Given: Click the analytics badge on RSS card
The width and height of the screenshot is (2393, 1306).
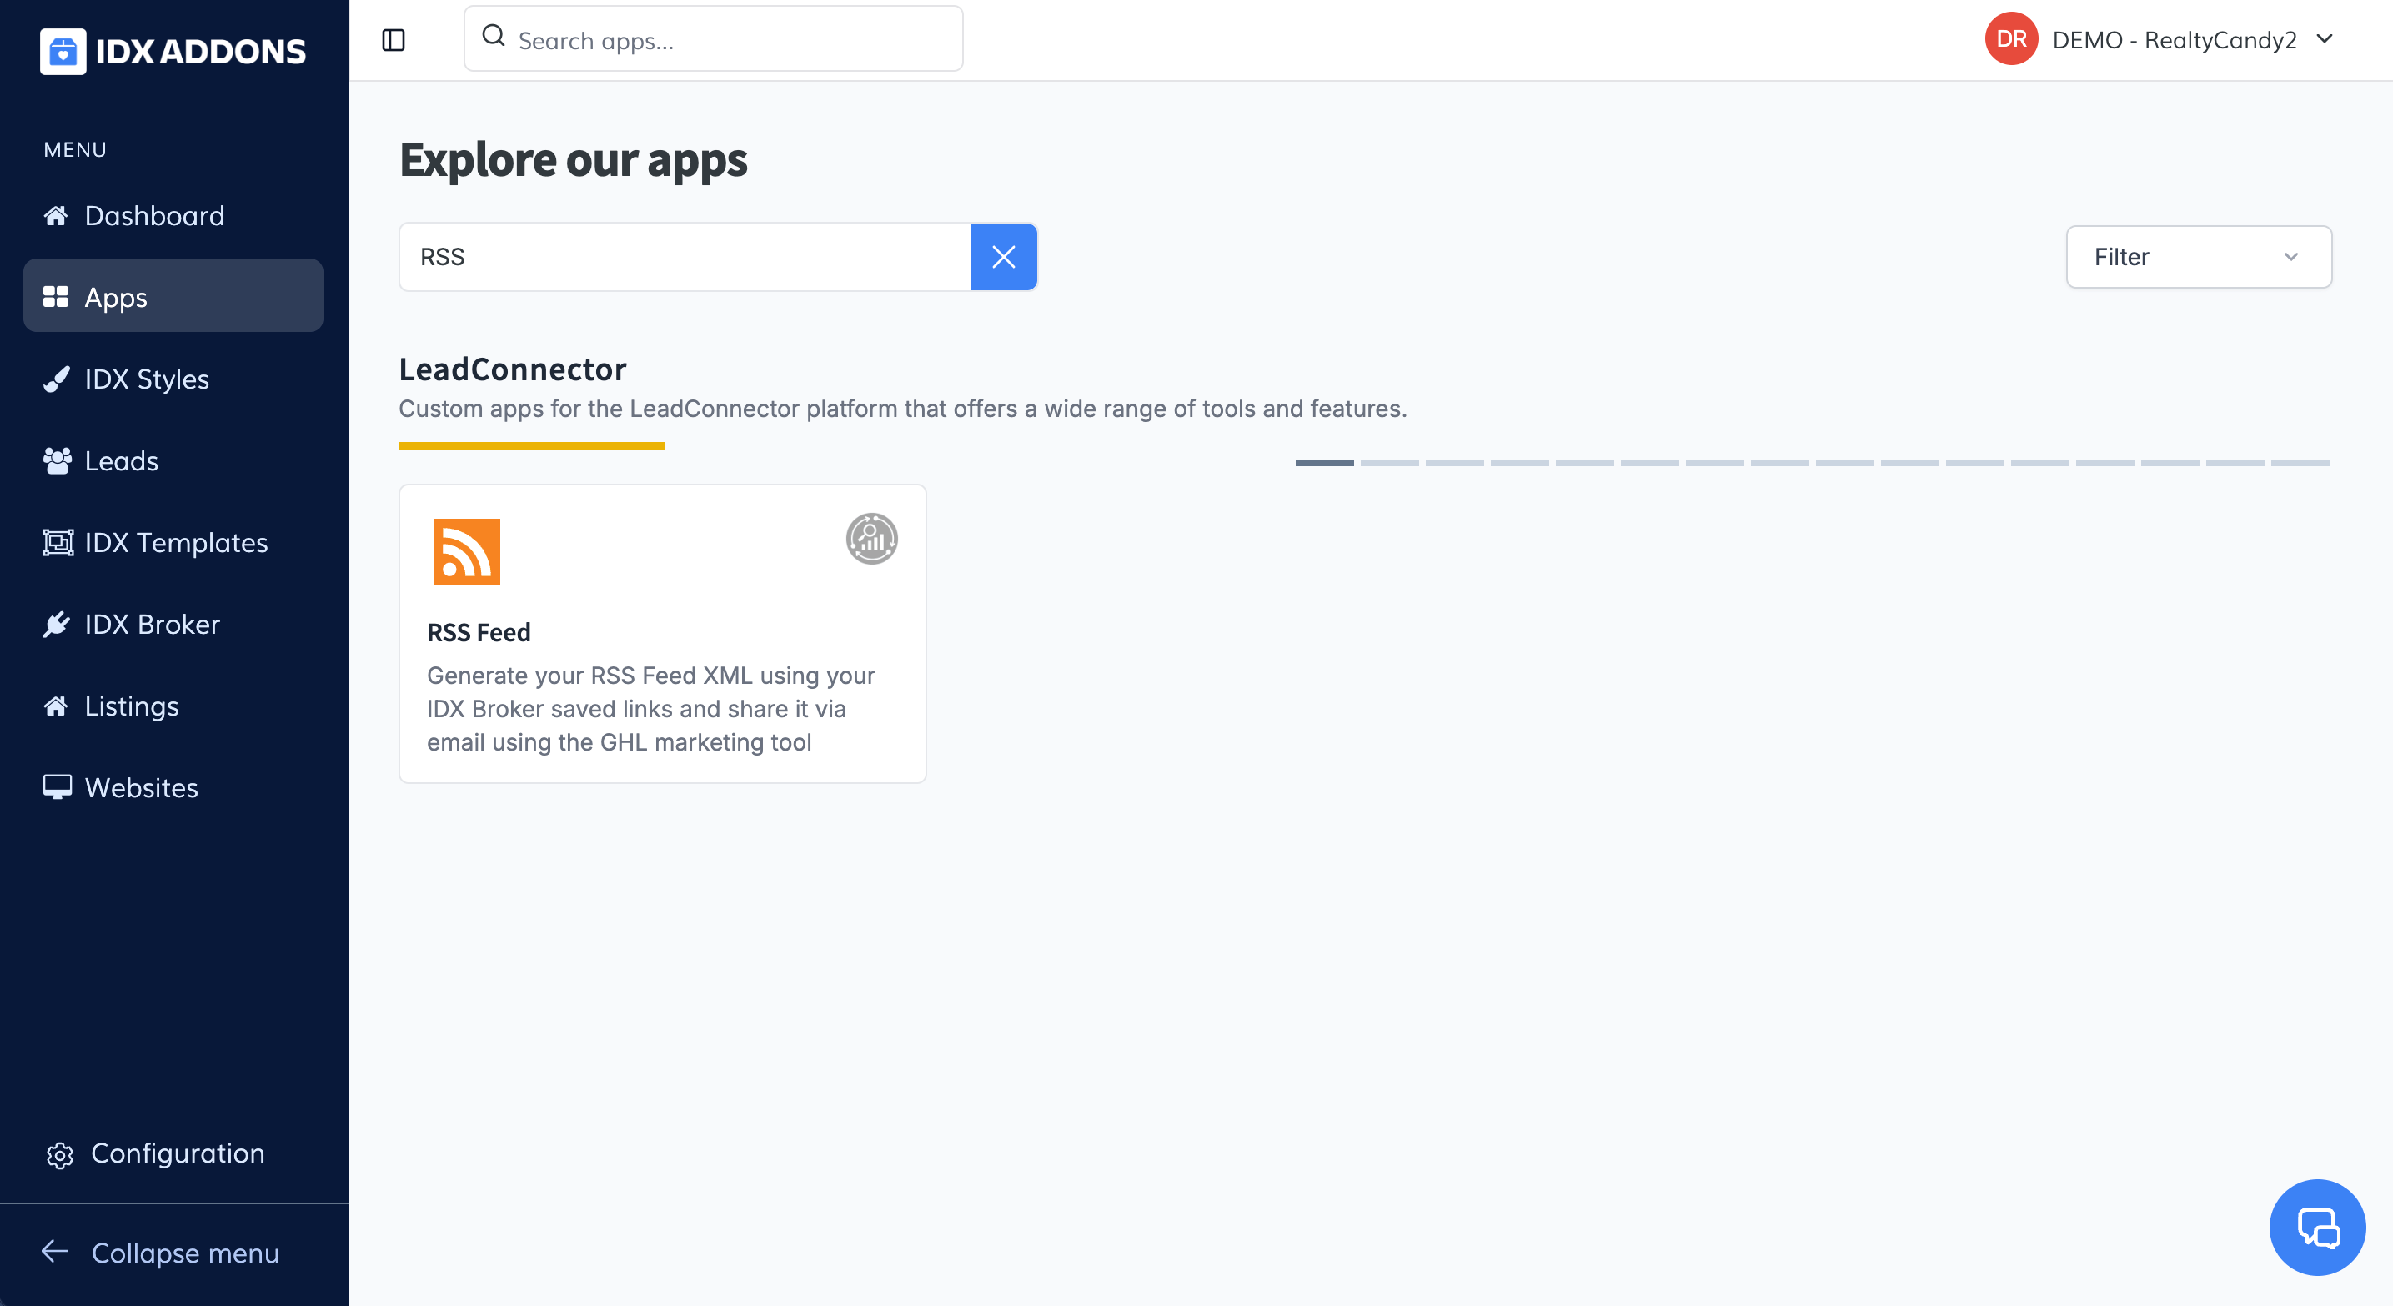Looking at the screenshot, I should point(870,539).
